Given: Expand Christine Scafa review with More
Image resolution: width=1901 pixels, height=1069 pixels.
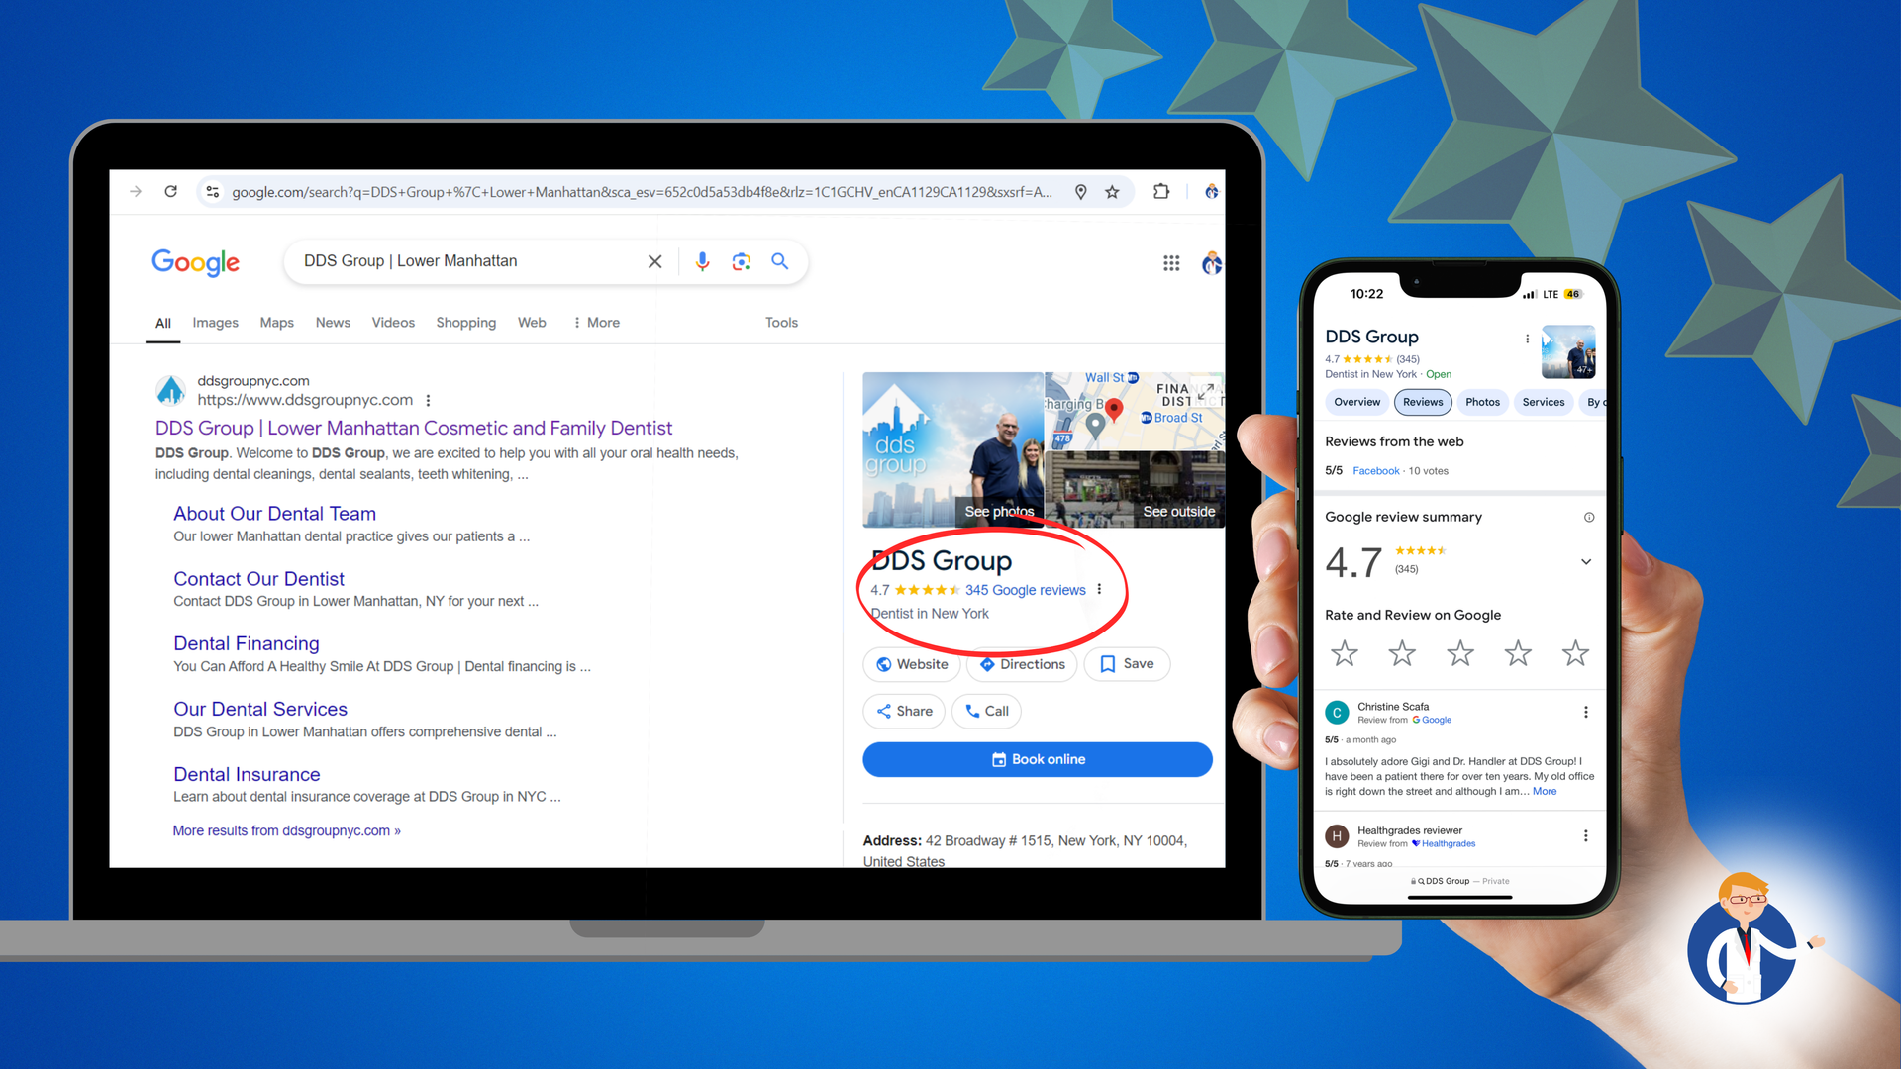Looking at the screenshot, I should 1545,792.
